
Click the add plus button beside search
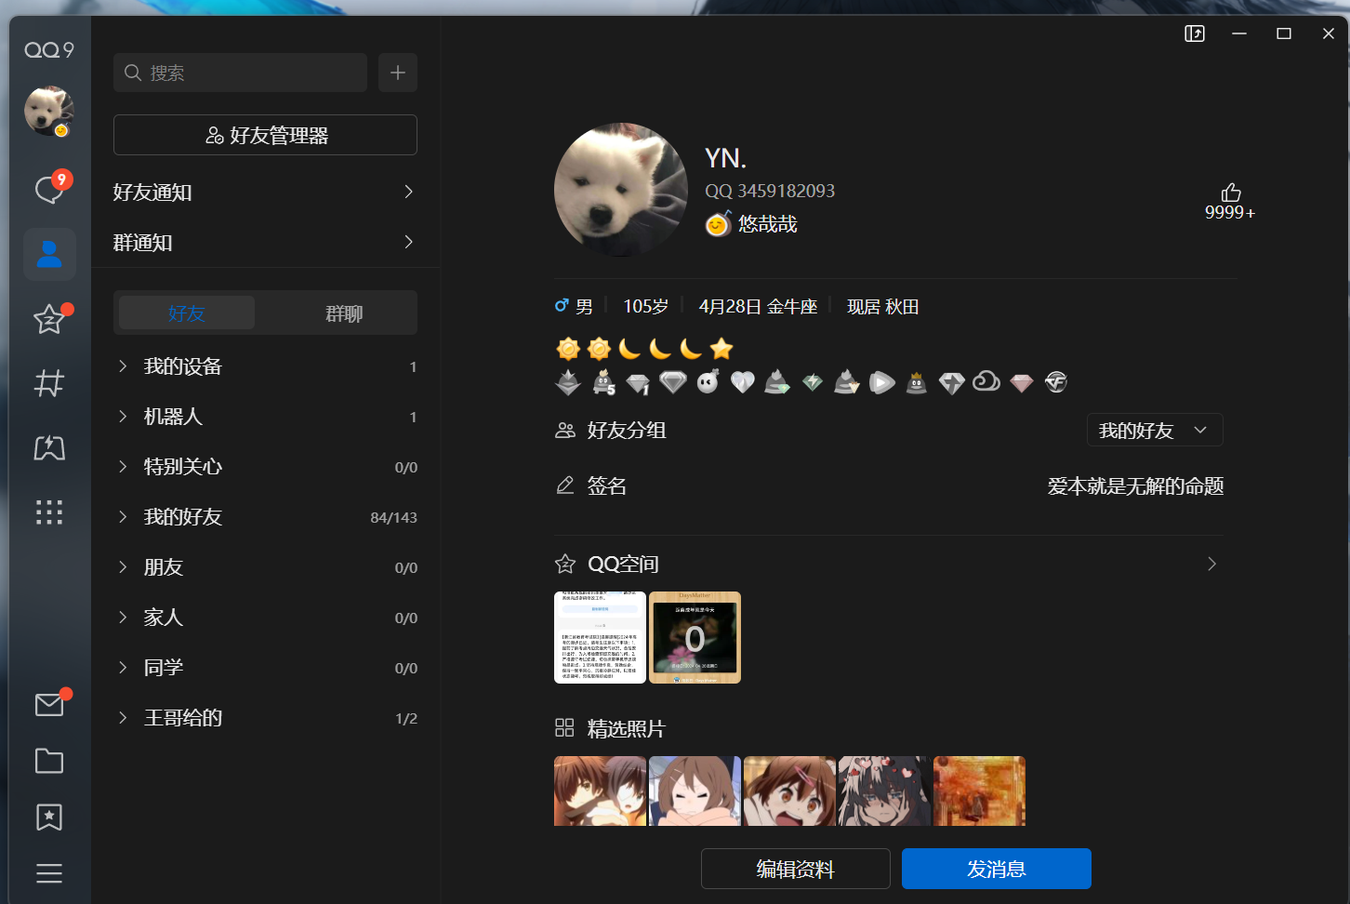(398, 73)
